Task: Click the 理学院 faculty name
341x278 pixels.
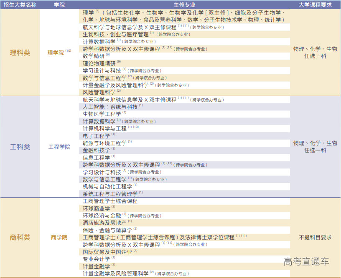Action: (x=56, y=53)
